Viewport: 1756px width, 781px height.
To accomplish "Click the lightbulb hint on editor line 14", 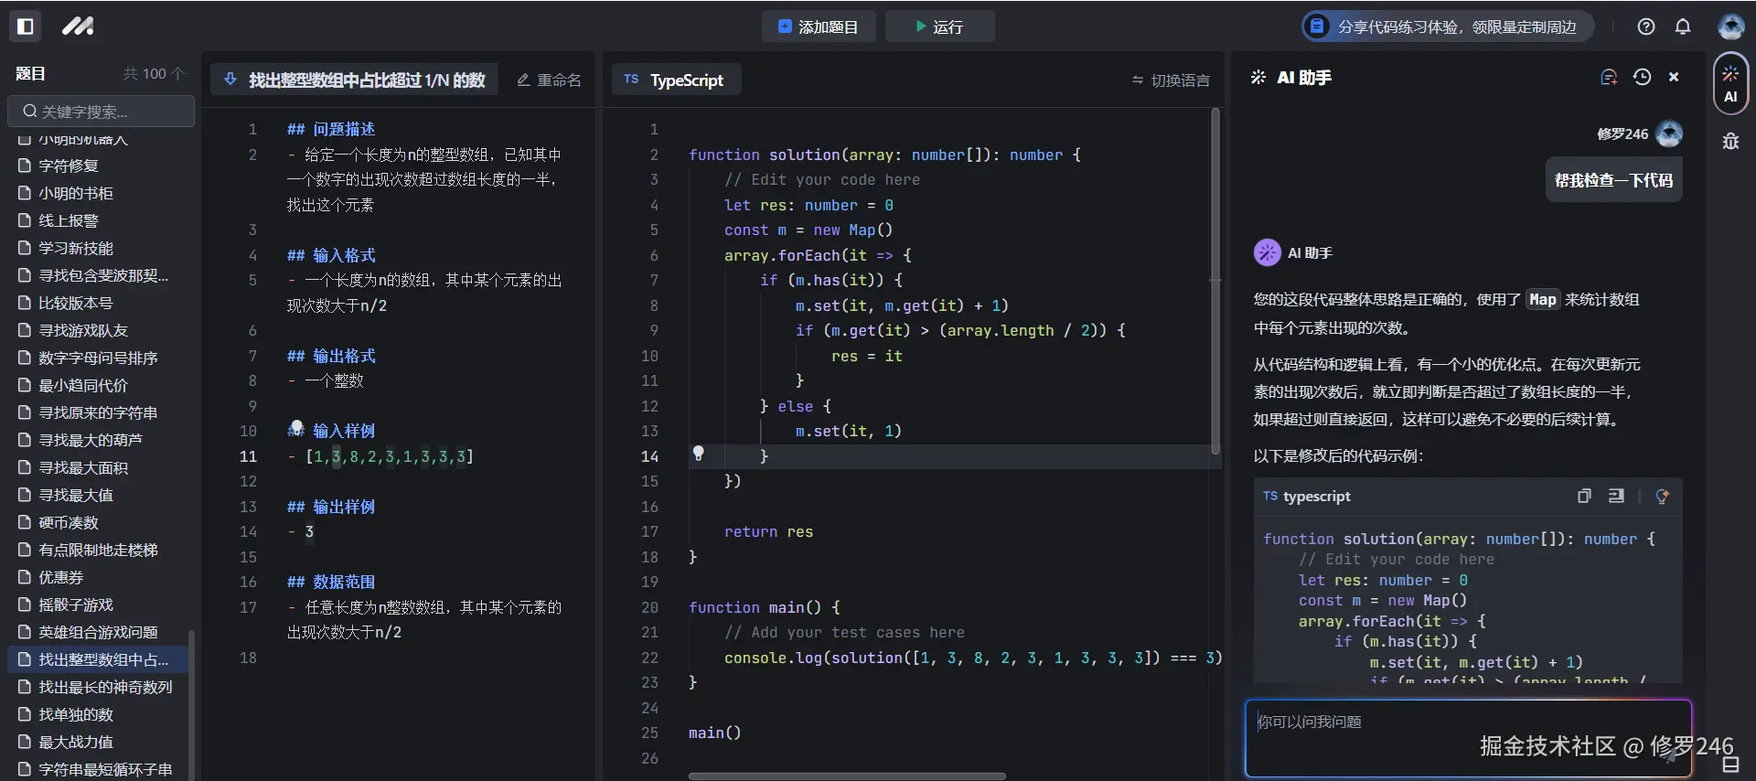I will pyautogui.click(x=699, y=454).
